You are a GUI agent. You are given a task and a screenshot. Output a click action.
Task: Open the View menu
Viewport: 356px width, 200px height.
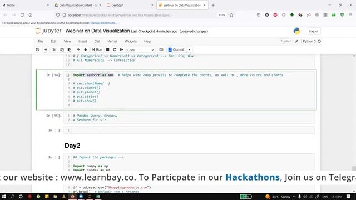67,41
